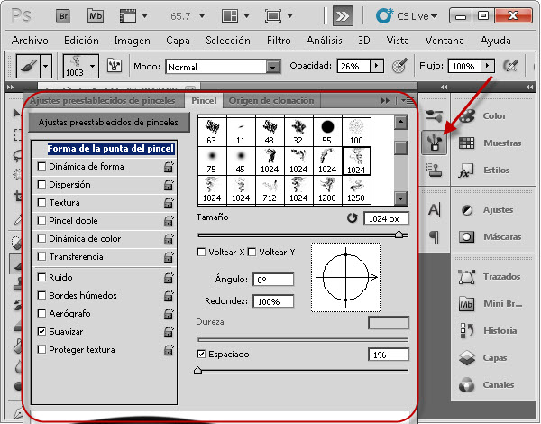Image resolution: width=541 pixels, height=424 pixels.
Task: Check the Voltear X box
Action: (x=201, y=252)
